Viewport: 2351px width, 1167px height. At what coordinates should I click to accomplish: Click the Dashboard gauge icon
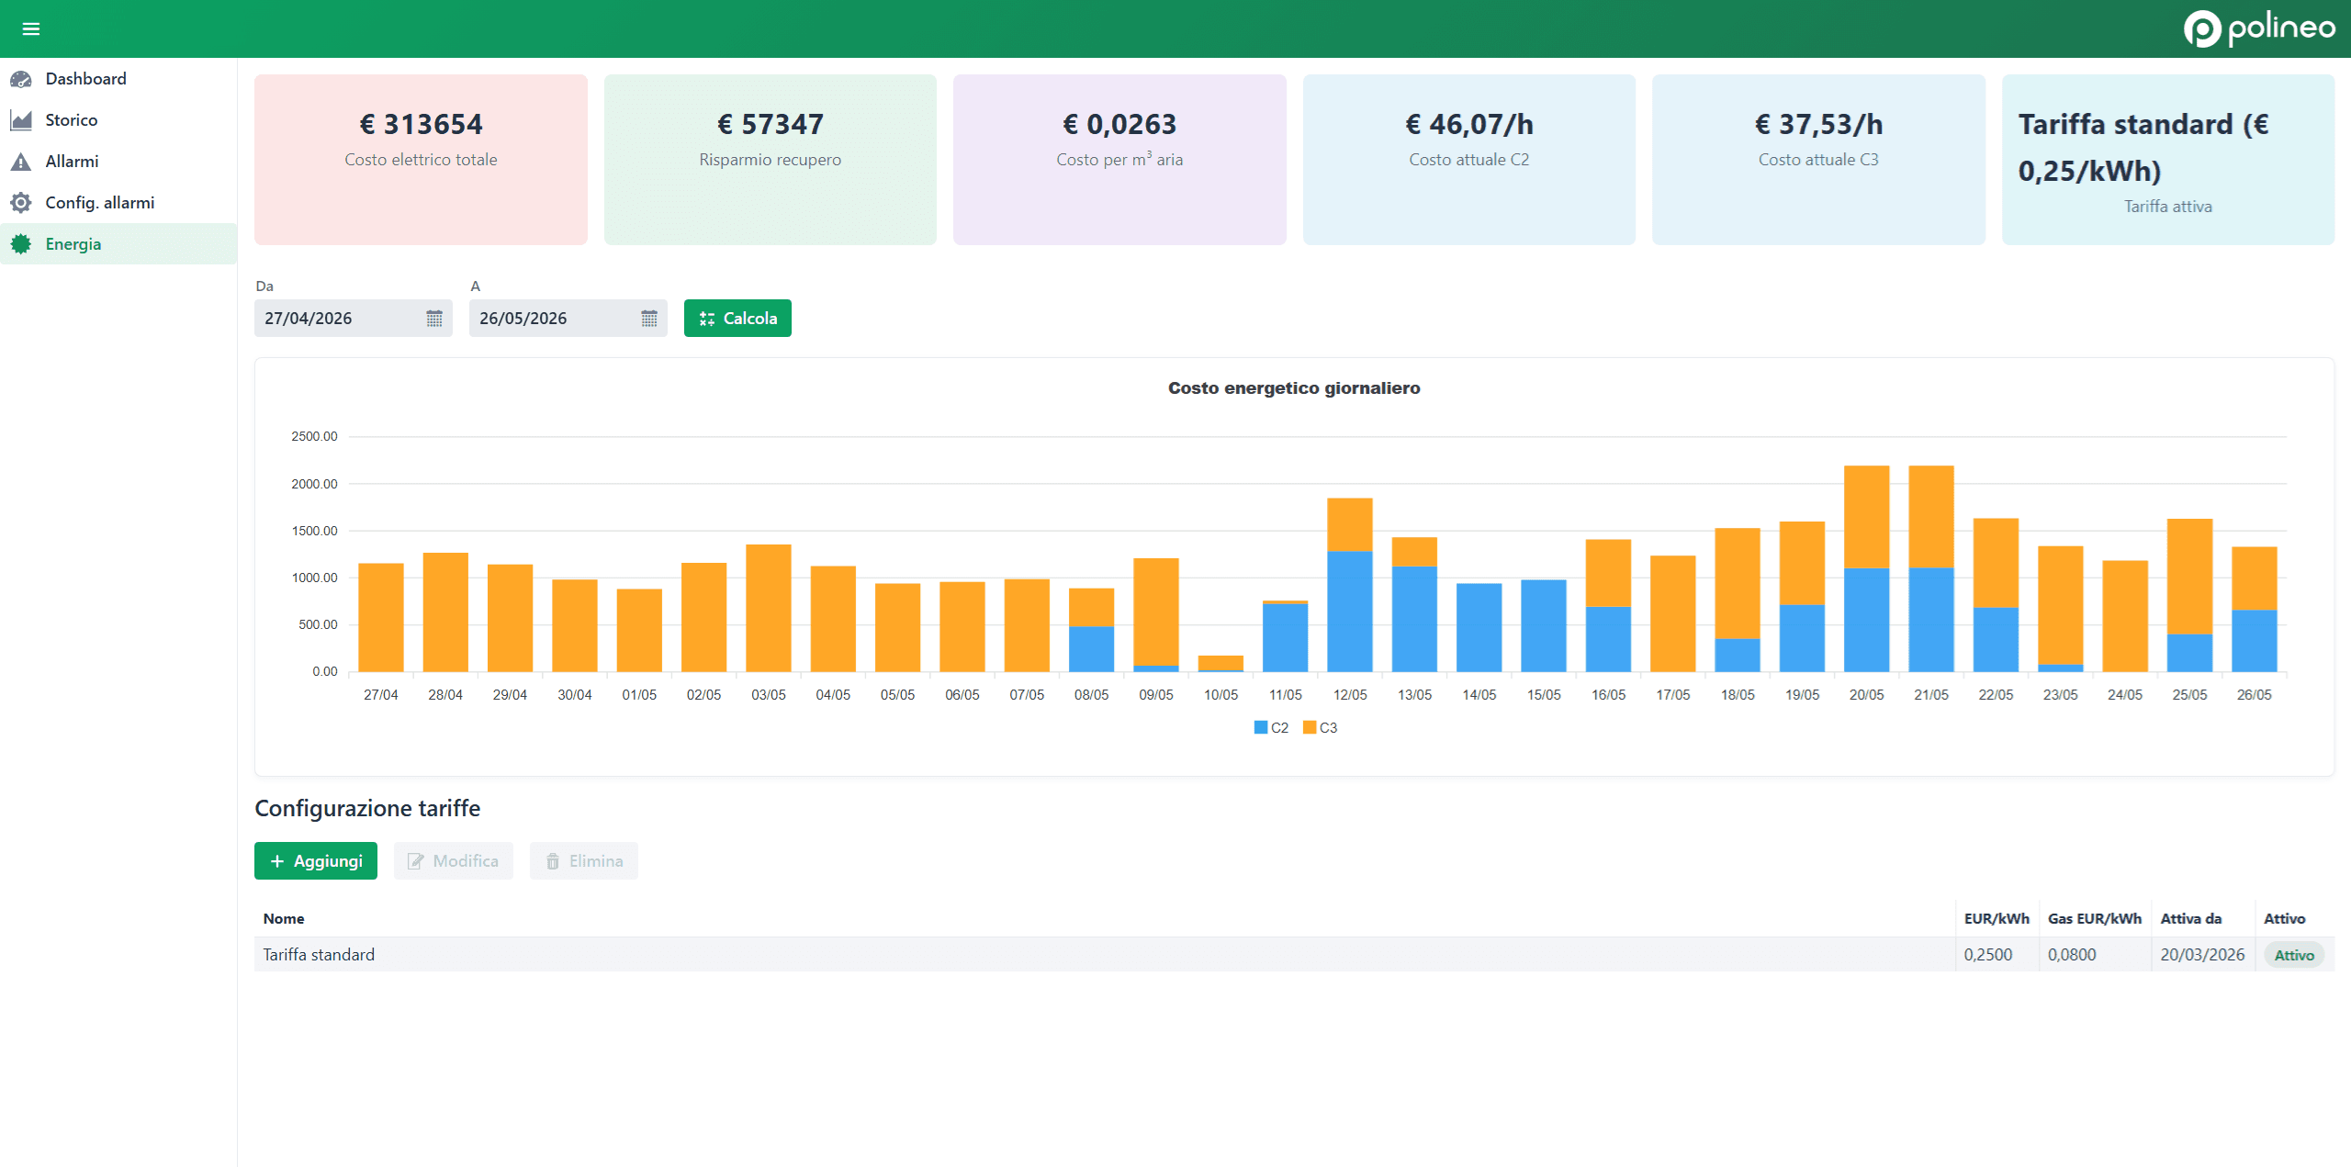[x=21, y=79]
